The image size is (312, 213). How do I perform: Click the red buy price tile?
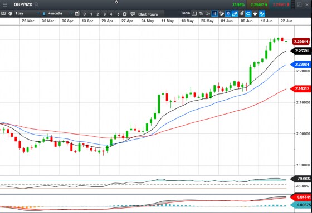pyautogui.click(x=280, y=4)
